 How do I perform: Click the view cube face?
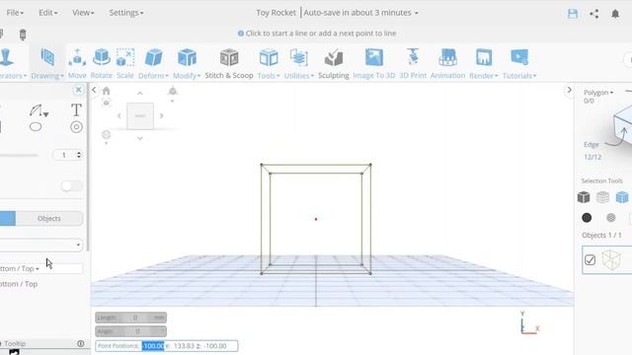[140, 116]
